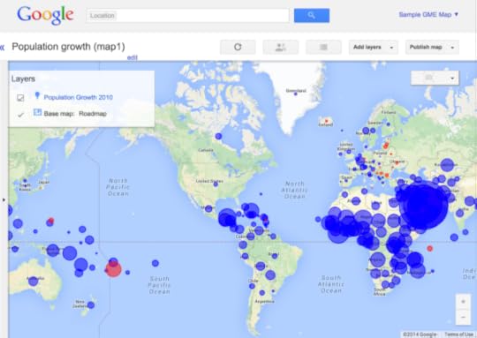Toggle the Base map checkmark
Image resolution: width=477 pixels, height=338 pixels.
[x=20, y=115]
